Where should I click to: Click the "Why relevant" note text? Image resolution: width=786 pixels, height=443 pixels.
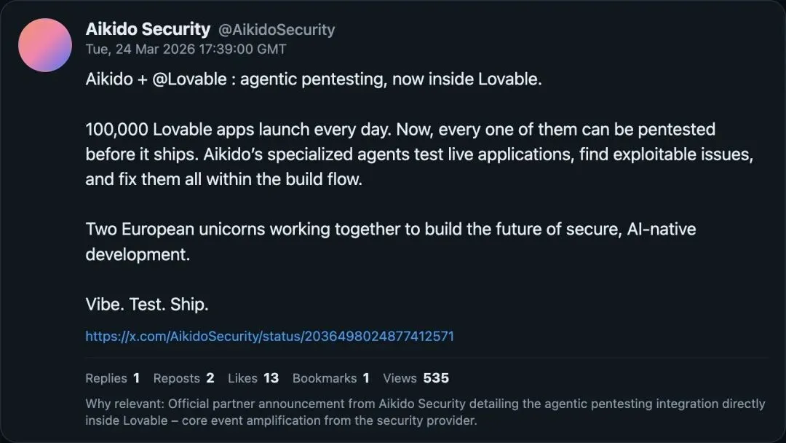(x=425, y=404)
